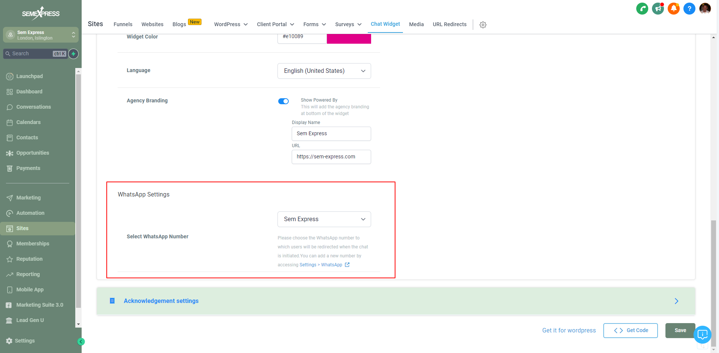The width and height of the screenshot is (719, 353).
Task: Collapse the sidebar with the green arrow
Action: [x=81, y=341]
